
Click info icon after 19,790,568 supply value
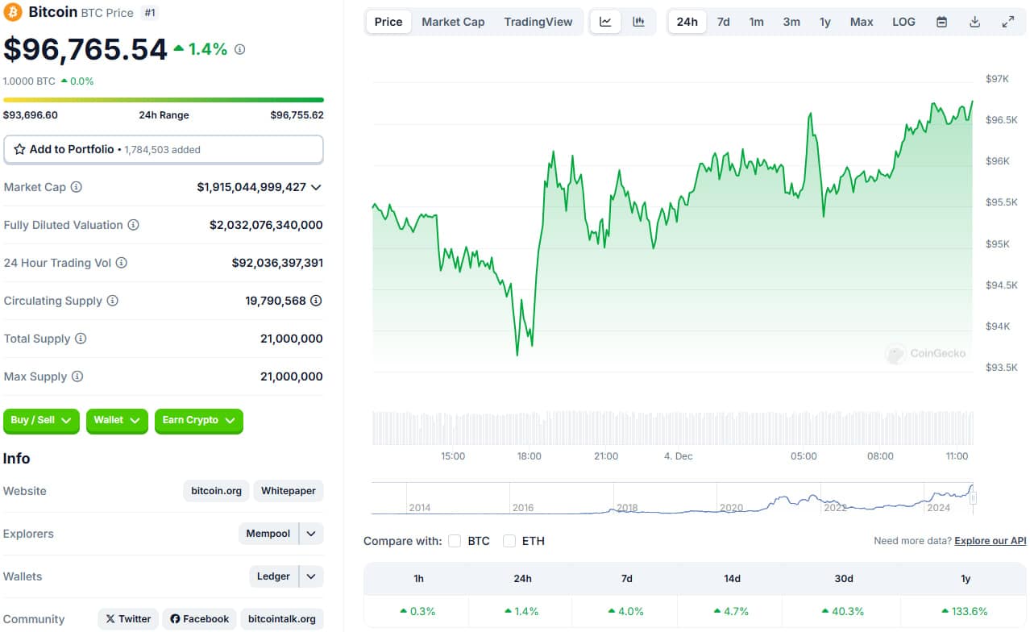(317, 301)
